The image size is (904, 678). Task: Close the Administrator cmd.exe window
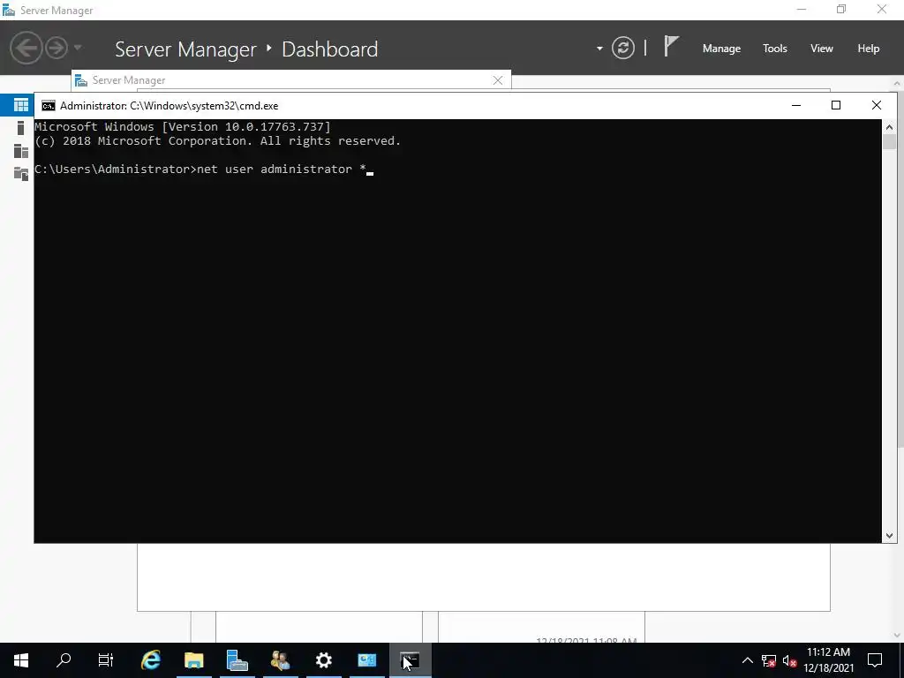[x=877, y=106]
